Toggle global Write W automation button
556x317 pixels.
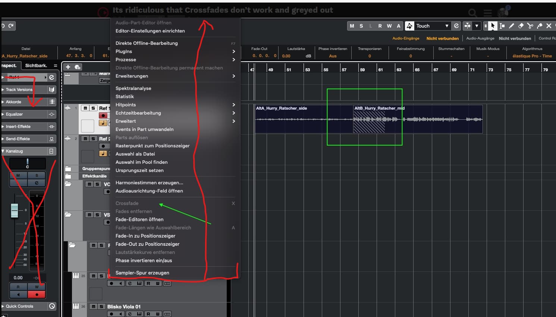tap(389, 26)
